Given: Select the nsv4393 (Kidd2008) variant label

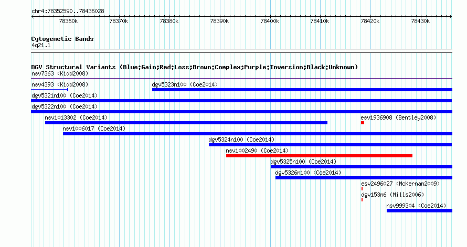Looking at the screenshot, I should pos(60,84).
